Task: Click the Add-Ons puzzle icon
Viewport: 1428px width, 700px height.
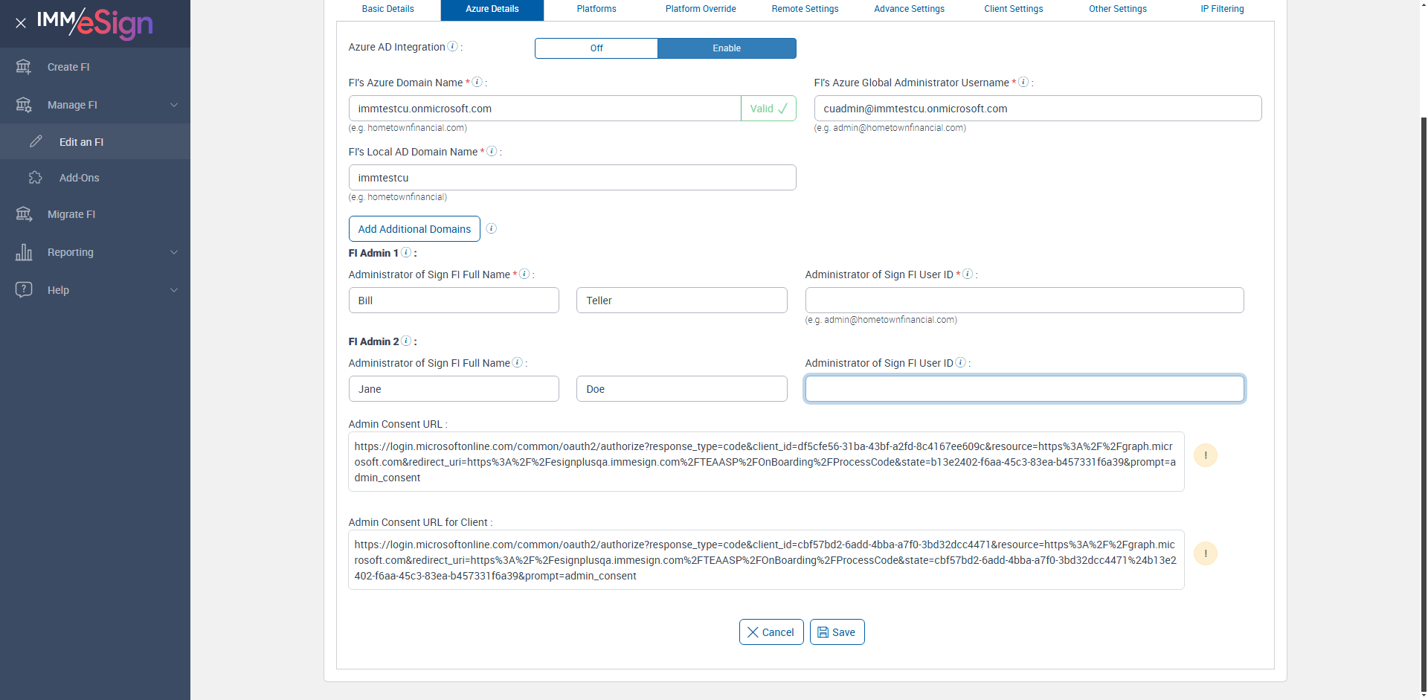Action: [36, 178]
